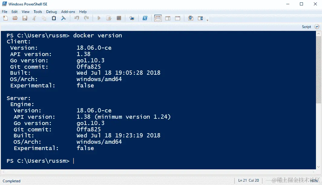Open the File menu
Screen dimensions: 322x185
5,12
